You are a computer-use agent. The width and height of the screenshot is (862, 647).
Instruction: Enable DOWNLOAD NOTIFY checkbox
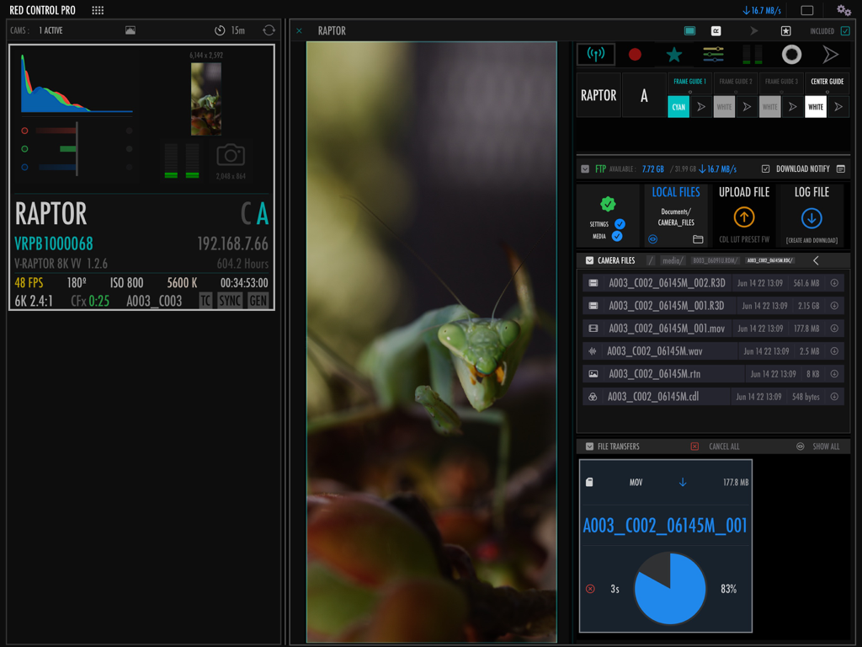pos(766,168)
